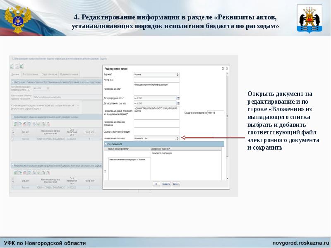Image resolution: width=331 pixels, height=248 pixels.
Task: Toggle the unified budget execution procedure checkbox
Action: [x=78, y=107]
